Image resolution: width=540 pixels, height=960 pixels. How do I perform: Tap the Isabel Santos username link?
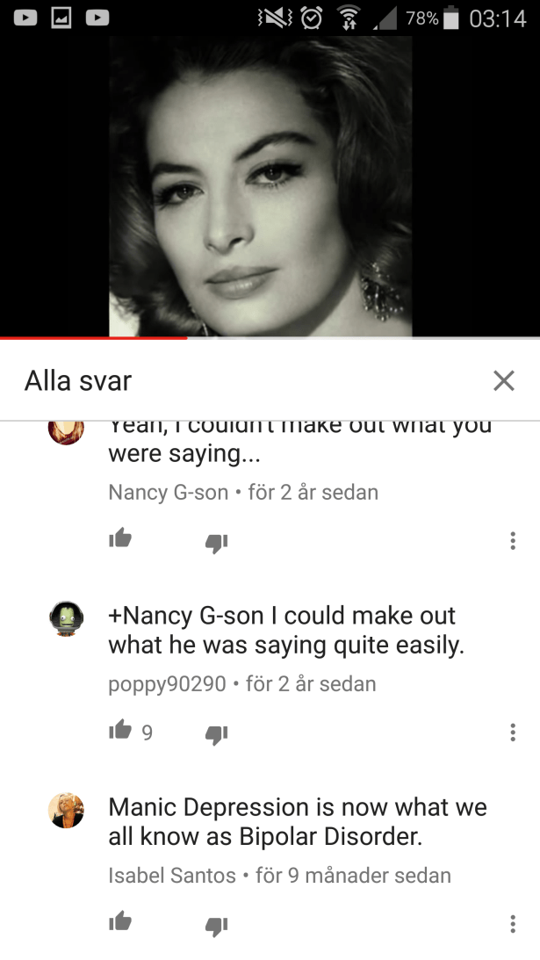coord(172,876)
